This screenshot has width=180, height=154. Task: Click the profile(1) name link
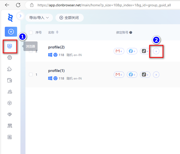coord(56,71)
